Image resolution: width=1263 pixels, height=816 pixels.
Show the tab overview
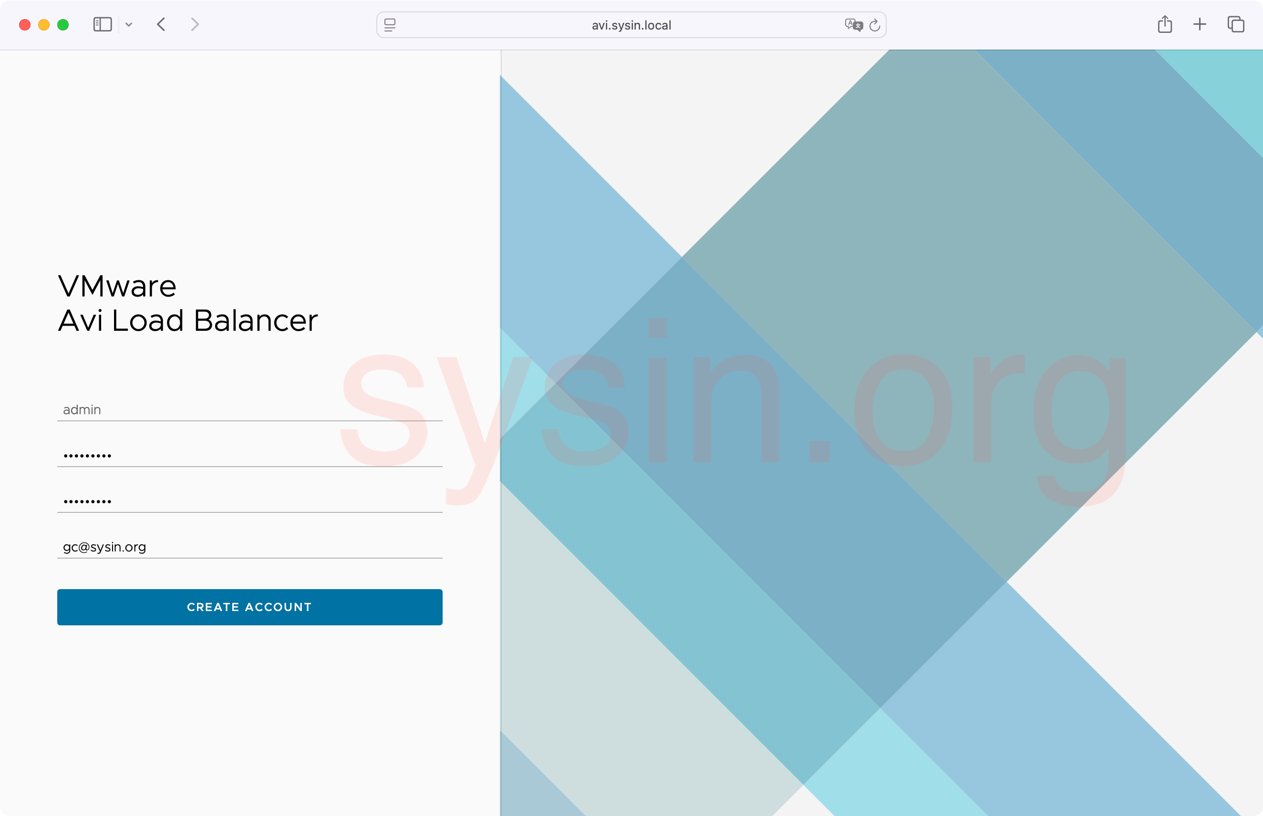tap(1235, 24)
